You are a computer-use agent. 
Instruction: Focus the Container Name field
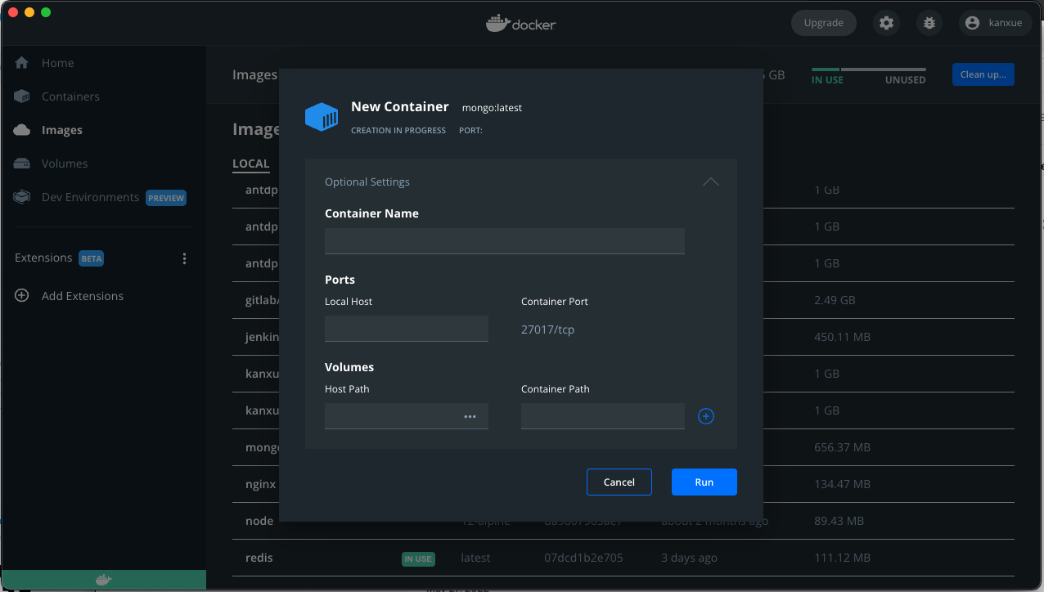(x=505, y=241)
